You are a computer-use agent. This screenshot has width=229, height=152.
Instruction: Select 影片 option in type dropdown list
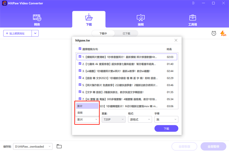coord(87,106)
